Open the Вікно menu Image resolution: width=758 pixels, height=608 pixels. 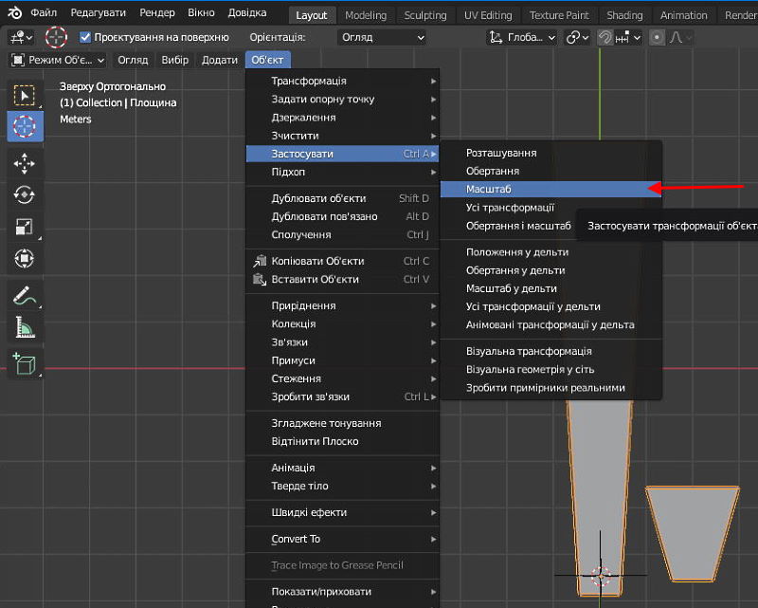coord(201,12)
